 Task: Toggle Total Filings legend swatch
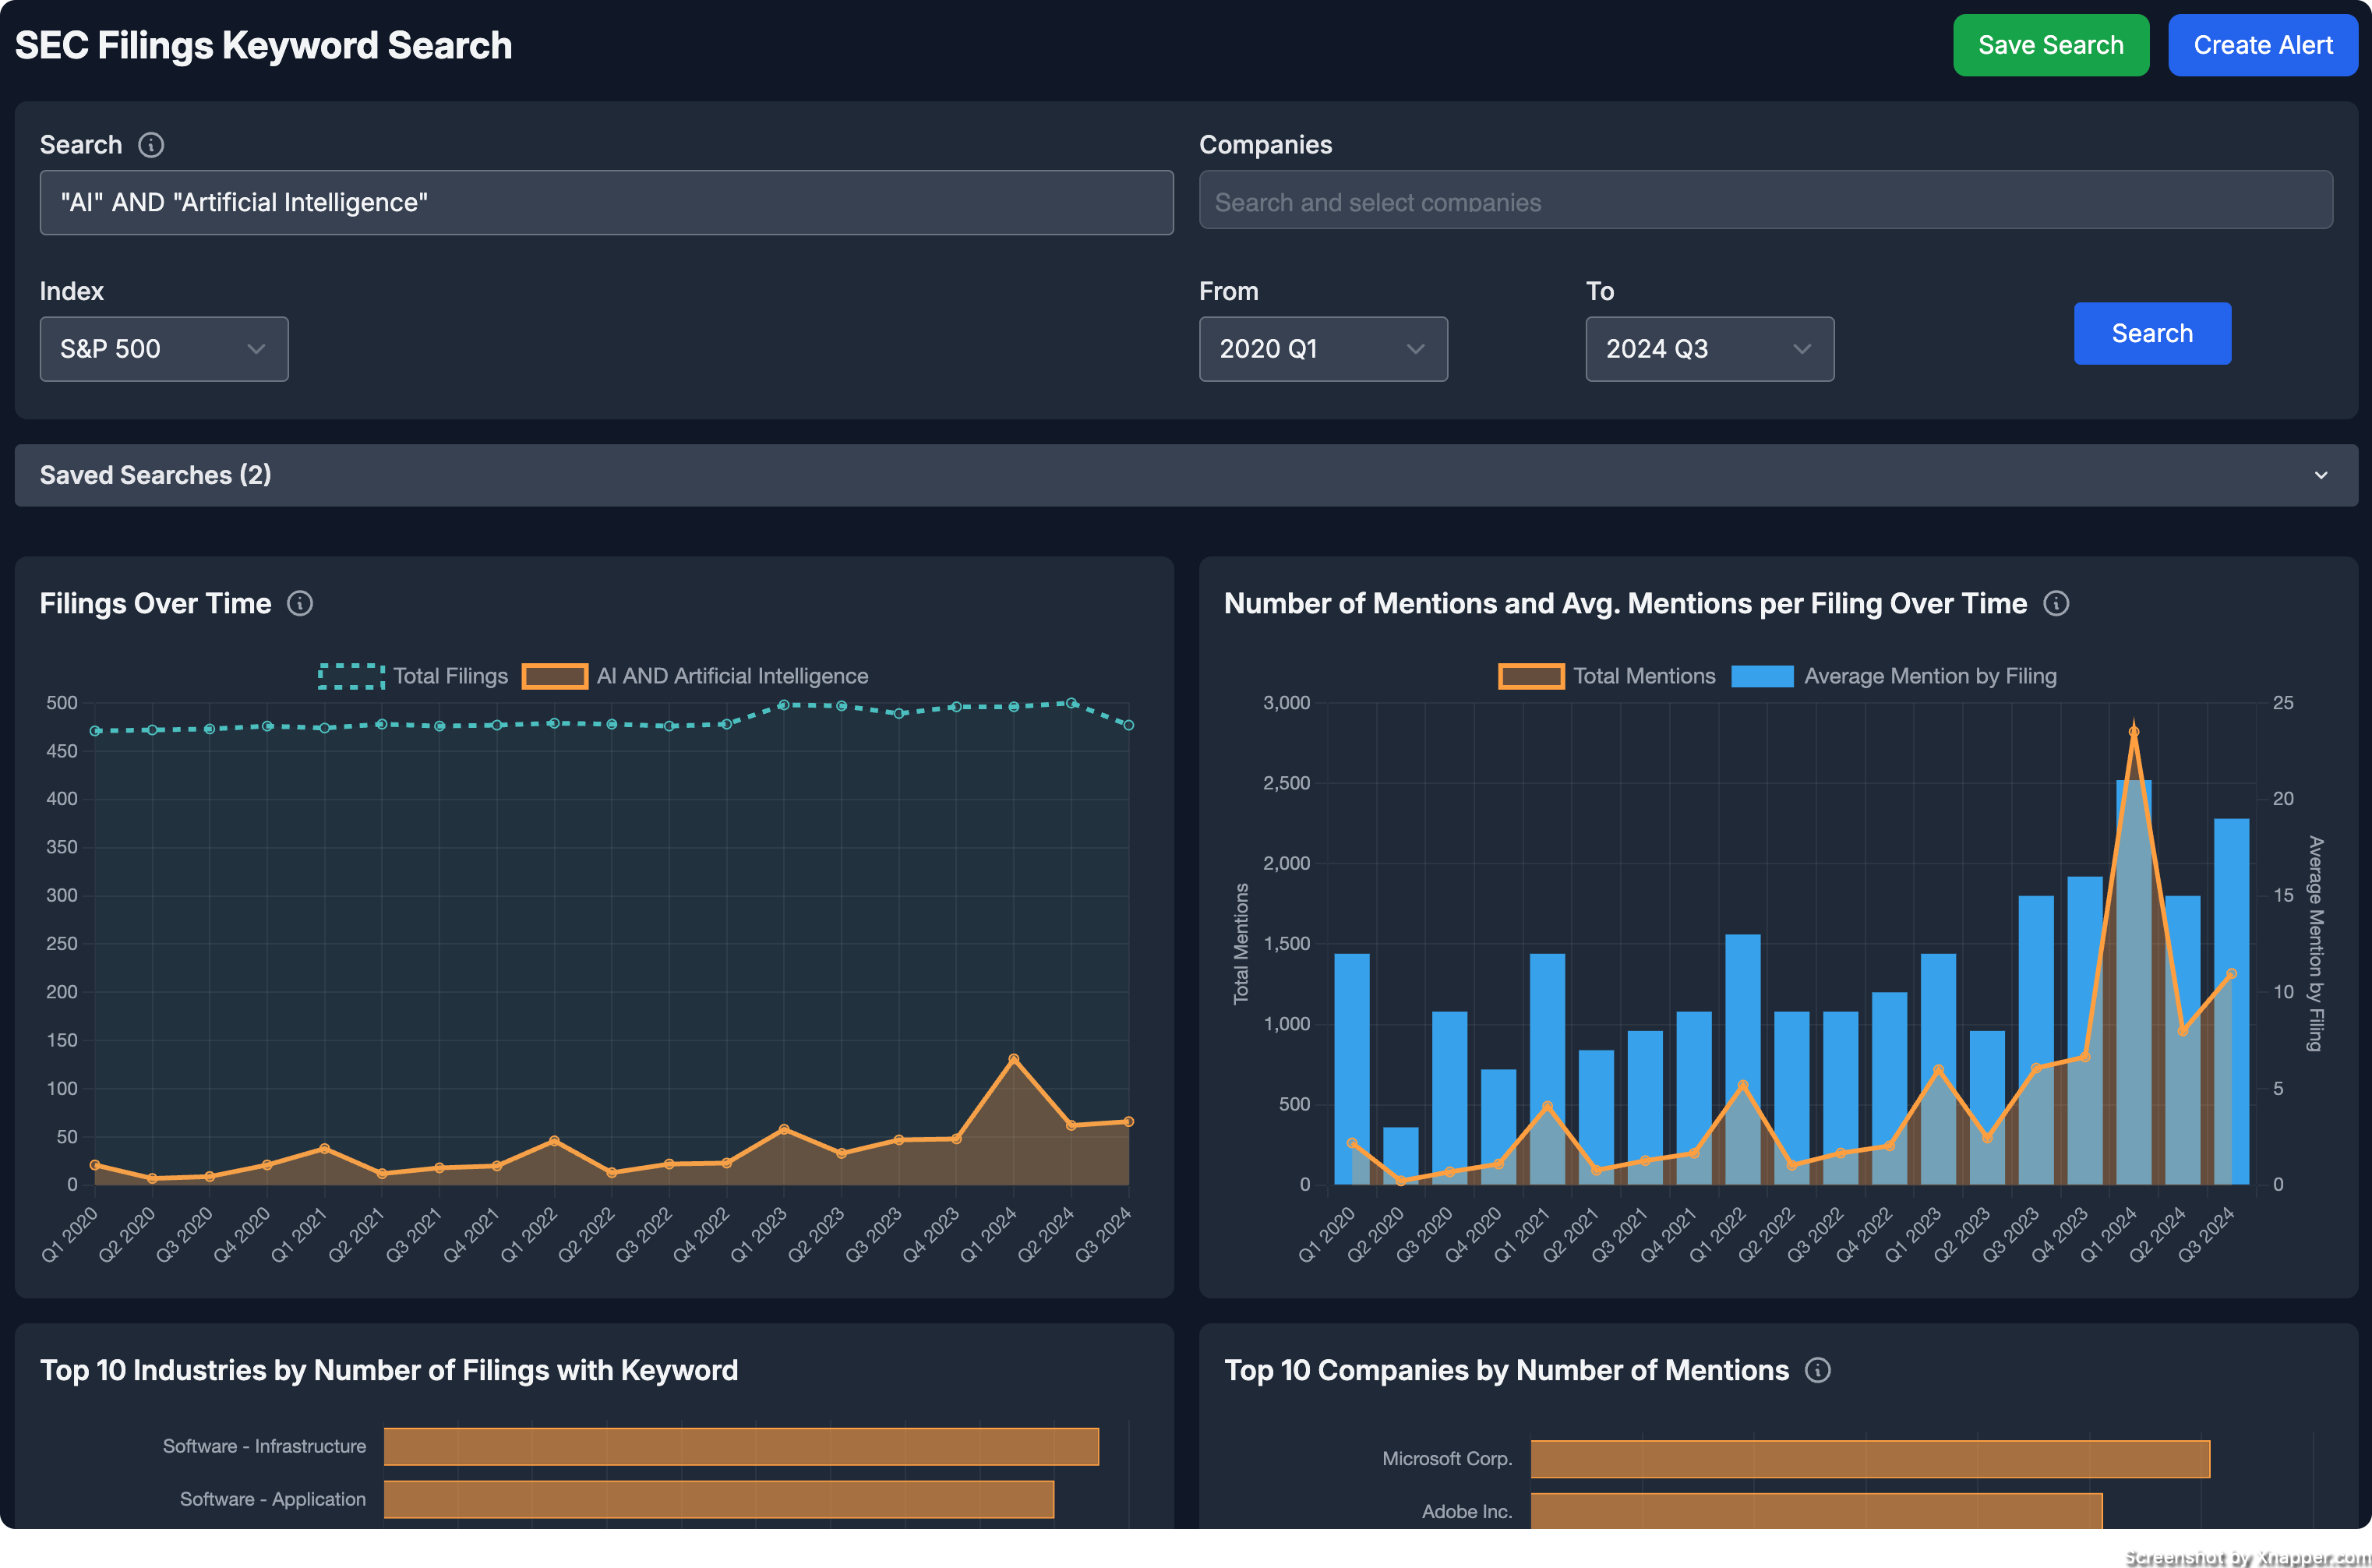pos(352,676)
